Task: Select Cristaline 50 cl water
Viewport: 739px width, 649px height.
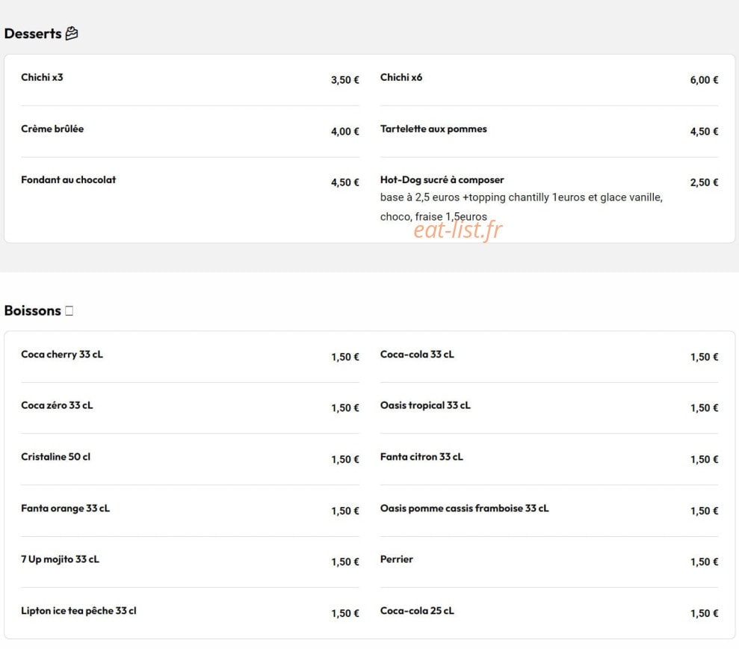Action: [x=190, y=459]
